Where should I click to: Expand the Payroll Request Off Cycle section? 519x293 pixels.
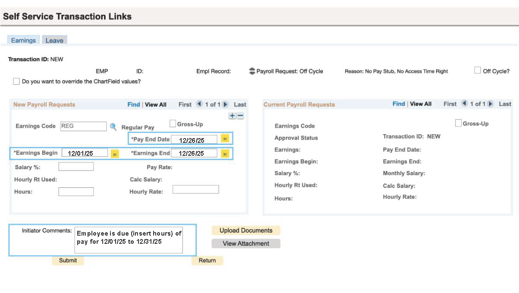[252, 71]
